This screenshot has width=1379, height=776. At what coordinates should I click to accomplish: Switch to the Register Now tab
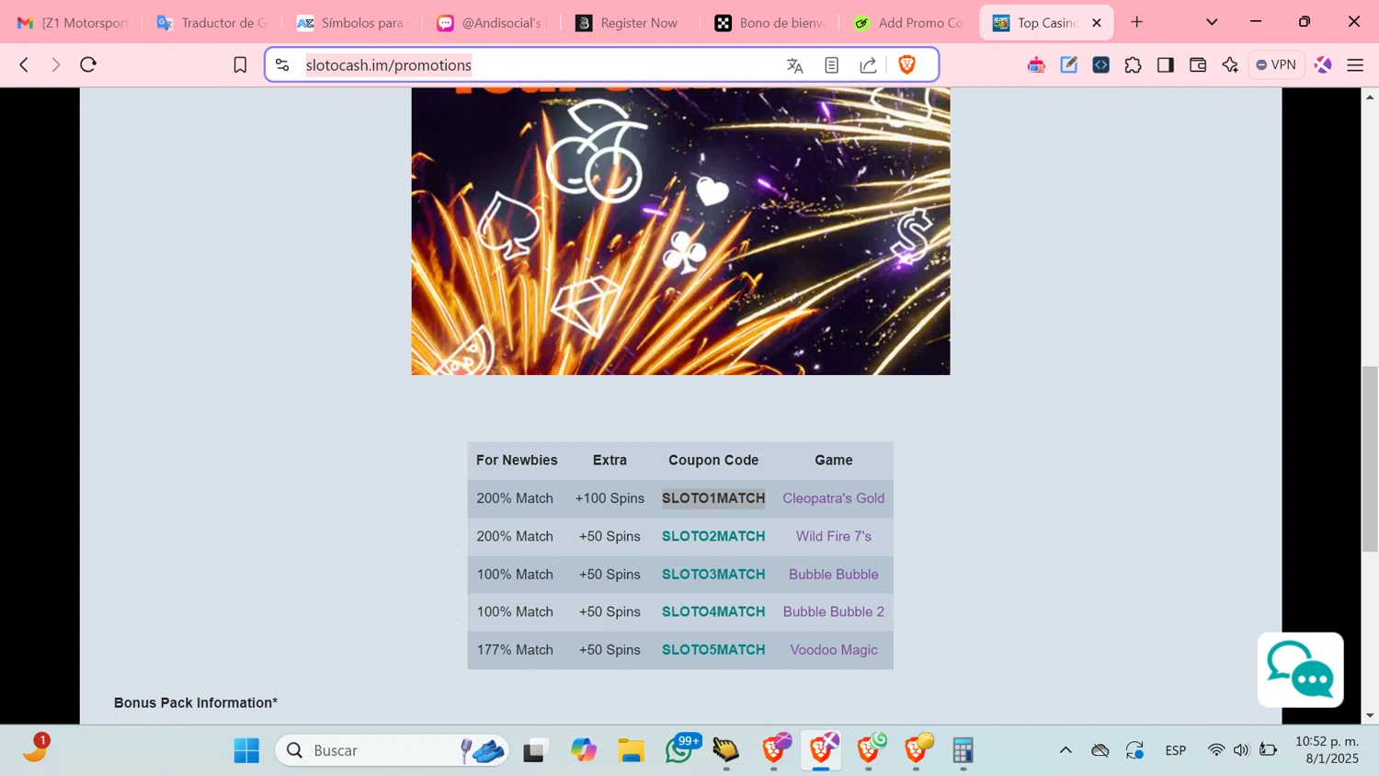631,23
